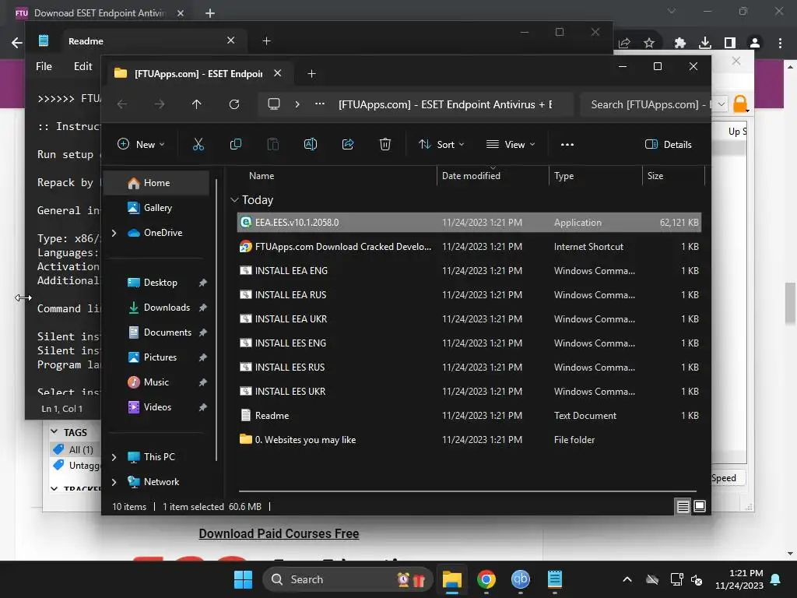Open the Chrome profile avatar icon
This screenshot has height=598, width=797.
tap(755, 44)
